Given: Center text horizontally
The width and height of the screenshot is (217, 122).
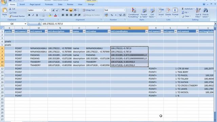Looking at the screenshot, I should pos(67,15).
